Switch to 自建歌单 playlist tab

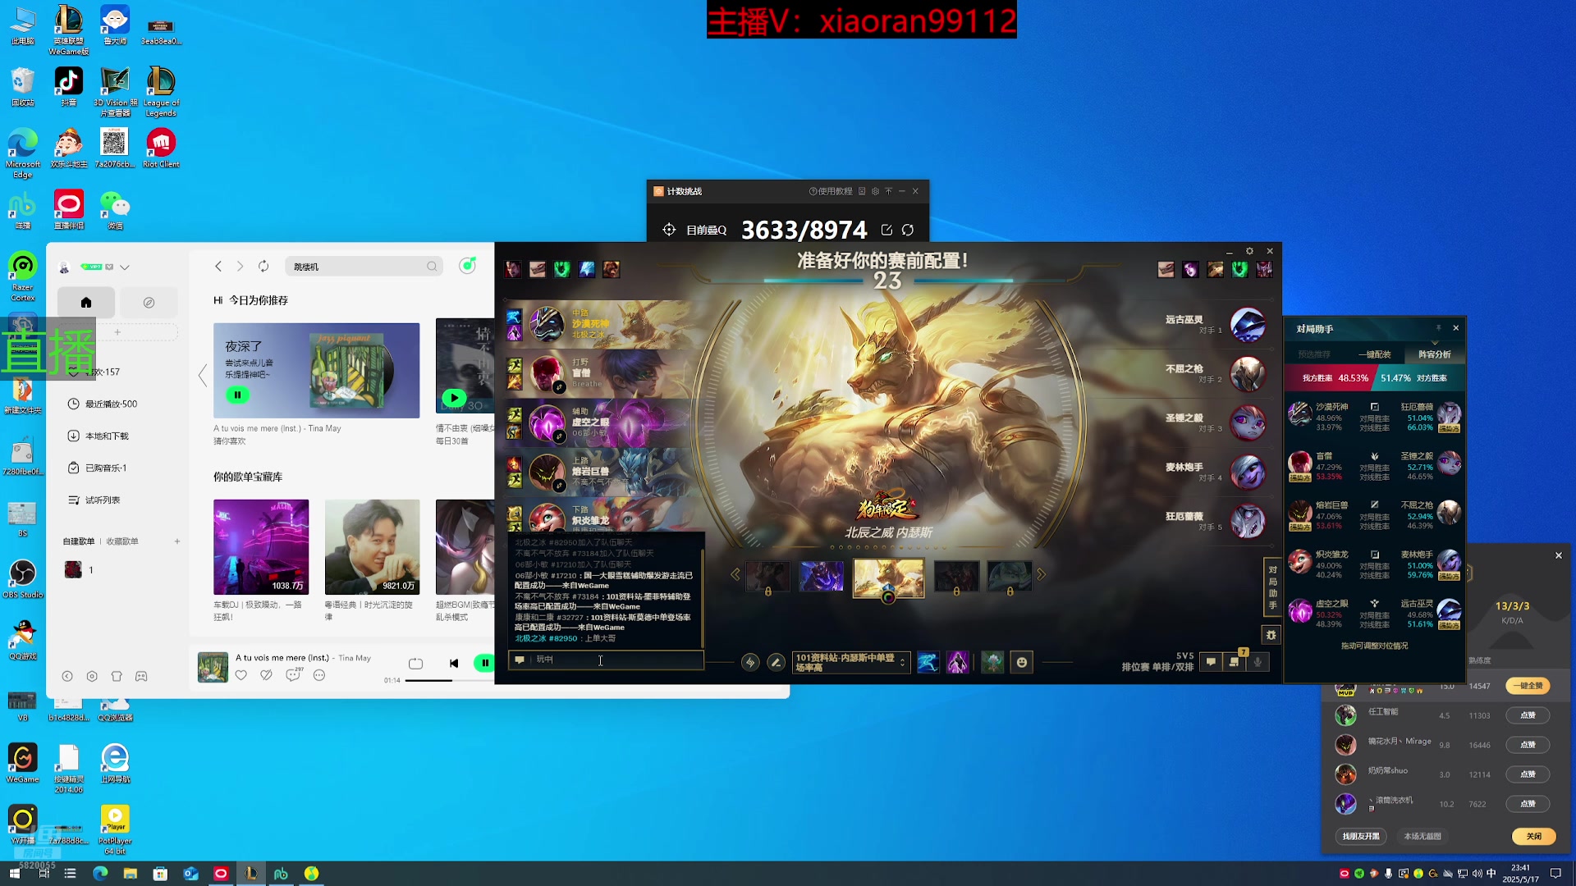pos(79,541)
